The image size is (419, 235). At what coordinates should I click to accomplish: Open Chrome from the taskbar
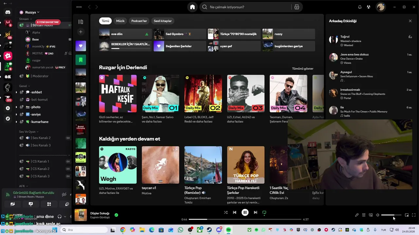tap(123, 230)
